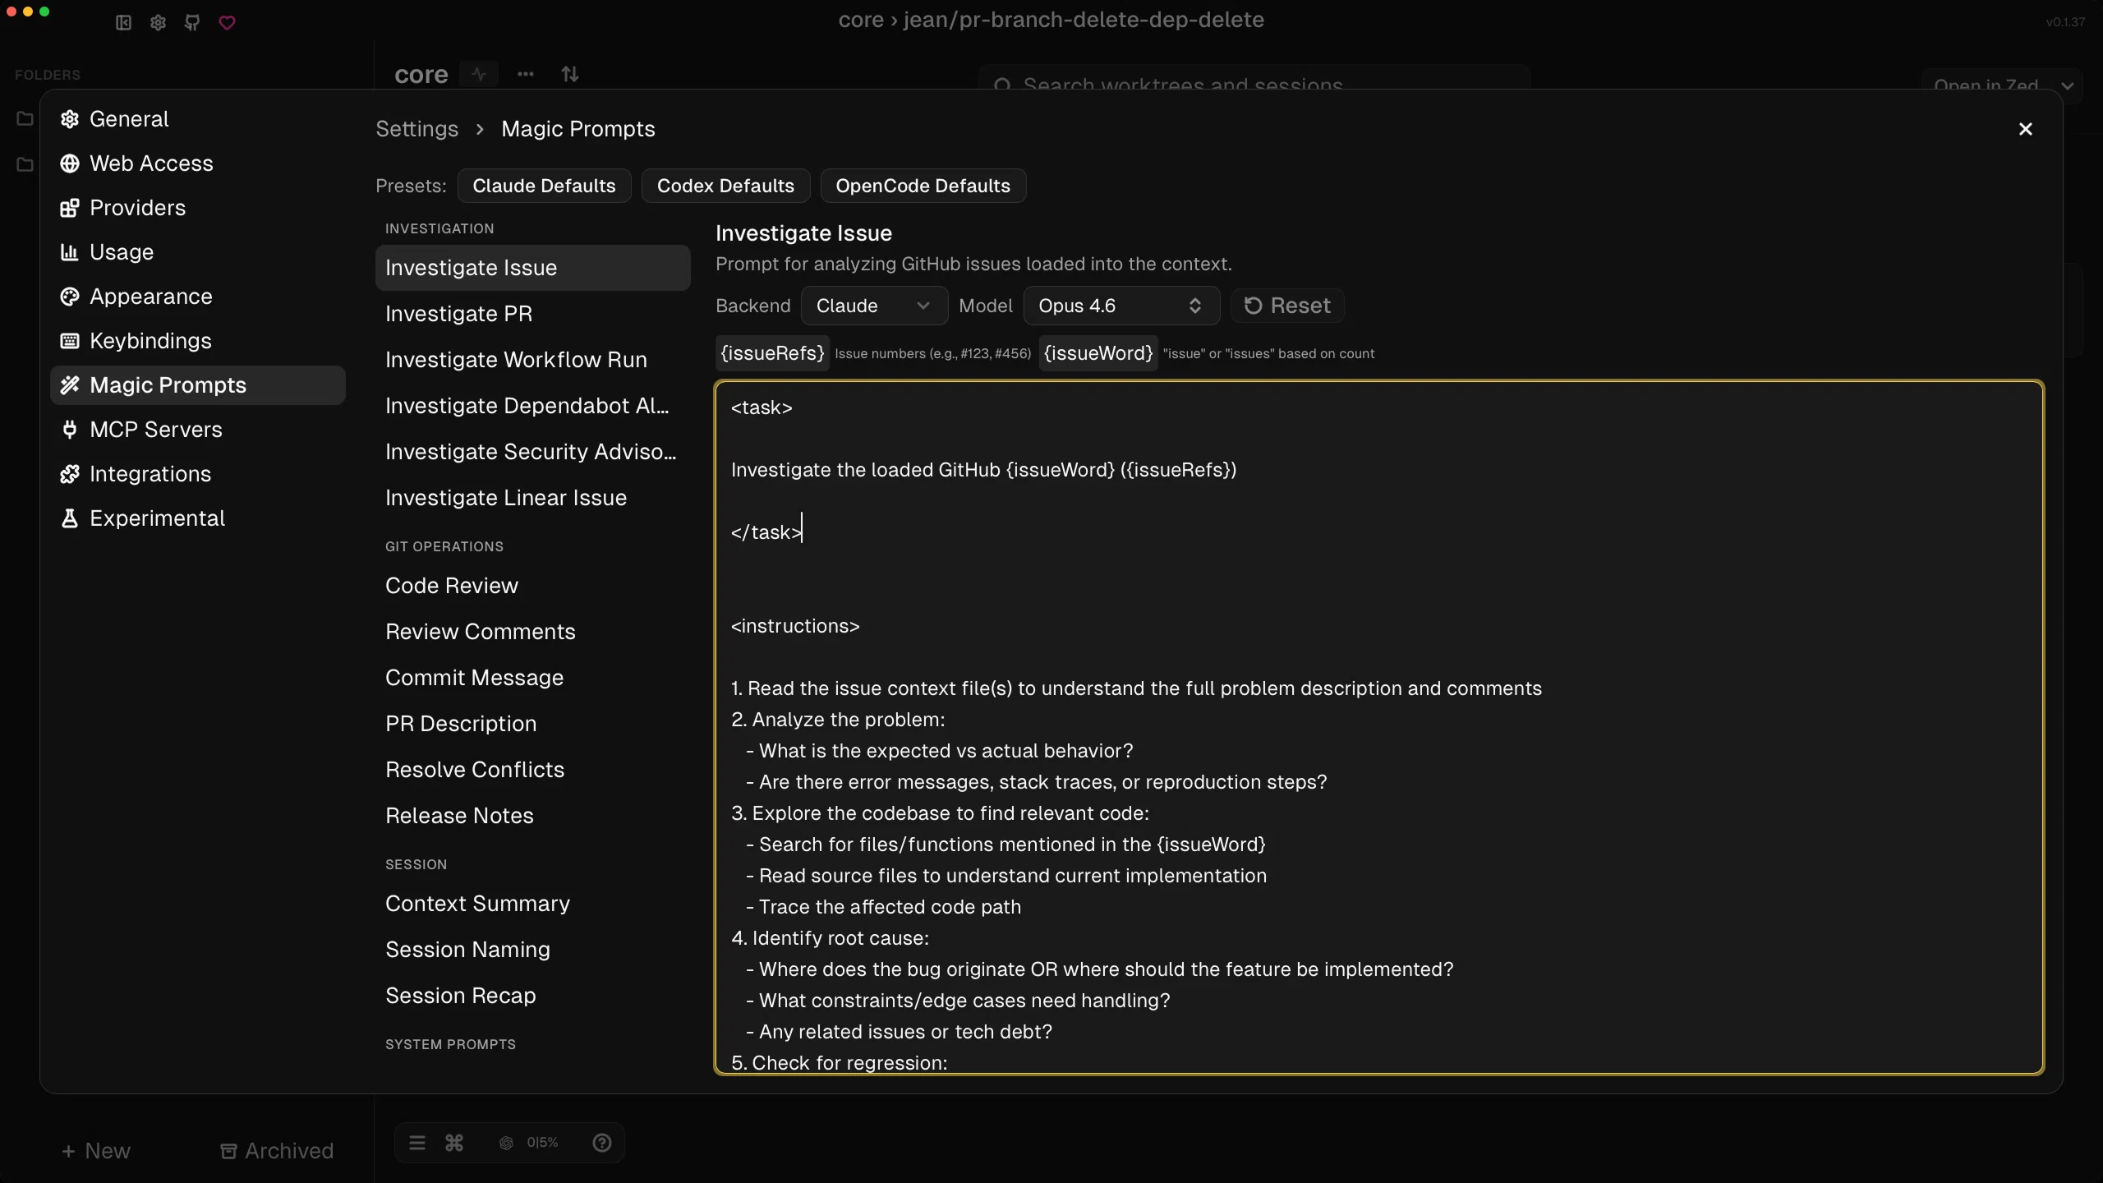Viewport: 2103px width, 1183px height.
Task: Open the GitHub repository icon
Action: (192, 22)
